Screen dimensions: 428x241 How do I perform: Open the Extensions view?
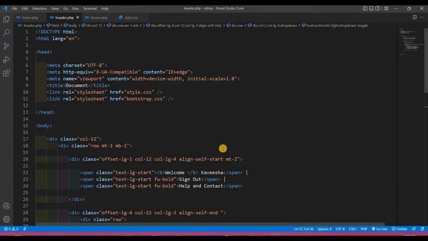pos(6,73)
